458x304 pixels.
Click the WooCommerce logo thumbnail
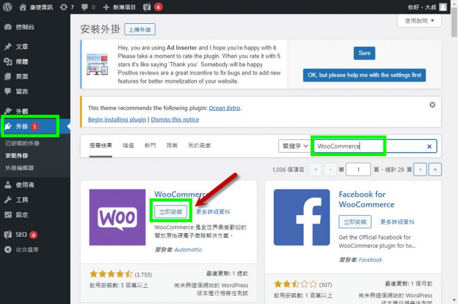pos(117,217)
